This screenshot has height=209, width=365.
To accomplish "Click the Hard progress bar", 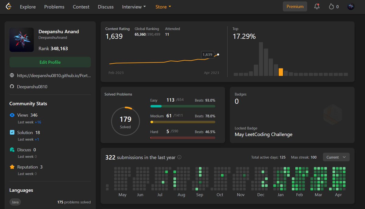I will [x=183, y=138].
